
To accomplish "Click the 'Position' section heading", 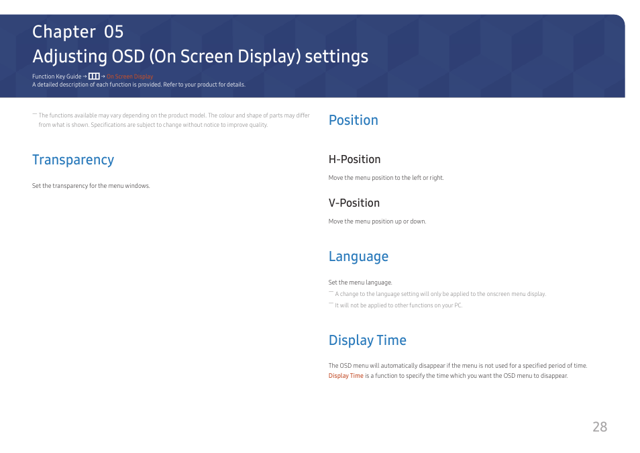I will tap(354, 120).
